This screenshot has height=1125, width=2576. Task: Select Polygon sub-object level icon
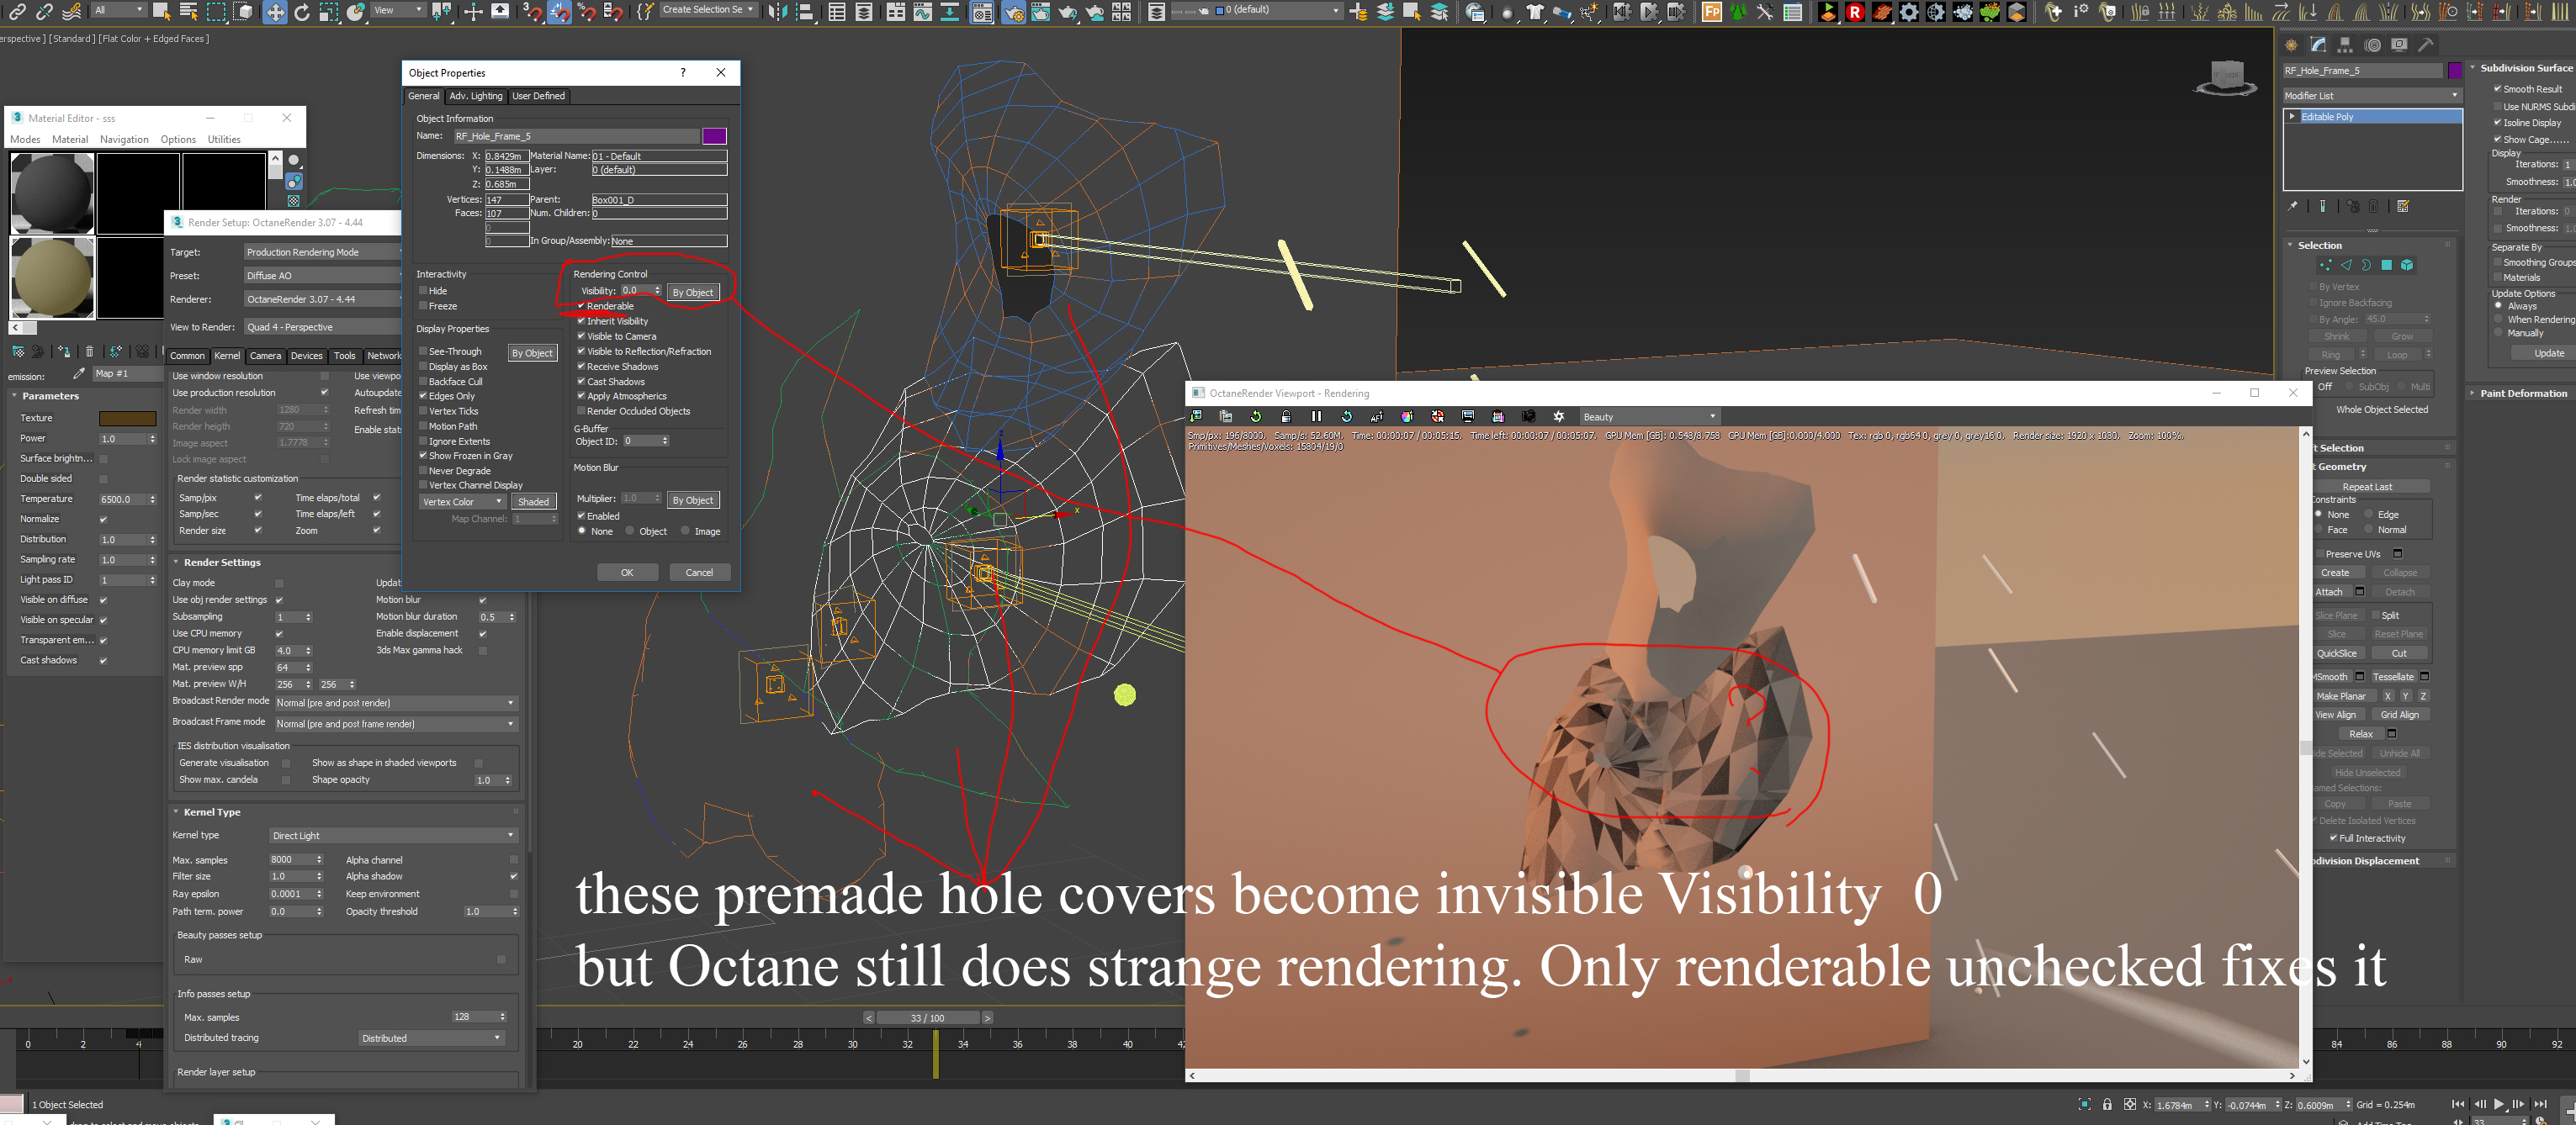[2386, 265]
